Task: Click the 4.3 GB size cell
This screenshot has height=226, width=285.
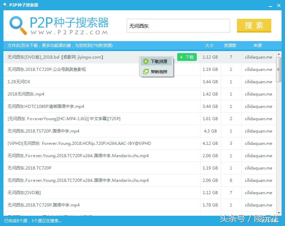Action: [x=210, y=131]
